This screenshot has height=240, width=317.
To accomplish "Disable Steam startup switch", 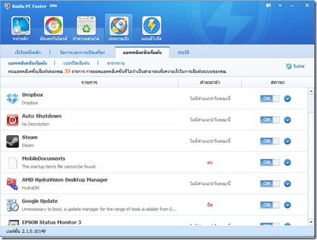I will tap(270, 141).
